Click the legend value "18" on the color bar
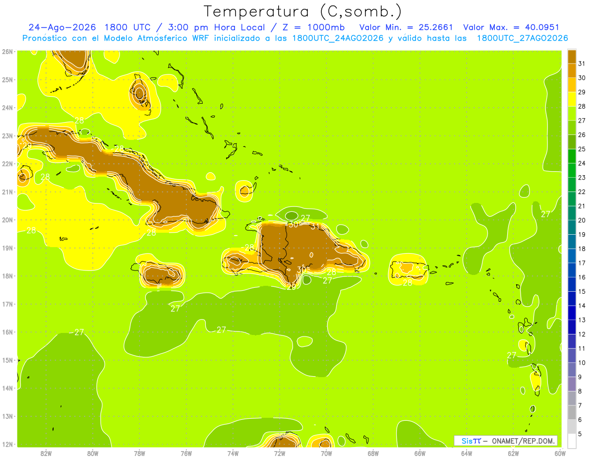Viewport: 595px width, 460px height. [x=582, y=249]
